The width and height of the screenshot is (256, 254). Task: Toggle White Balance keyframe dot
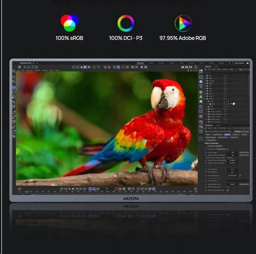pyautogui.click(x=206, y=184)
